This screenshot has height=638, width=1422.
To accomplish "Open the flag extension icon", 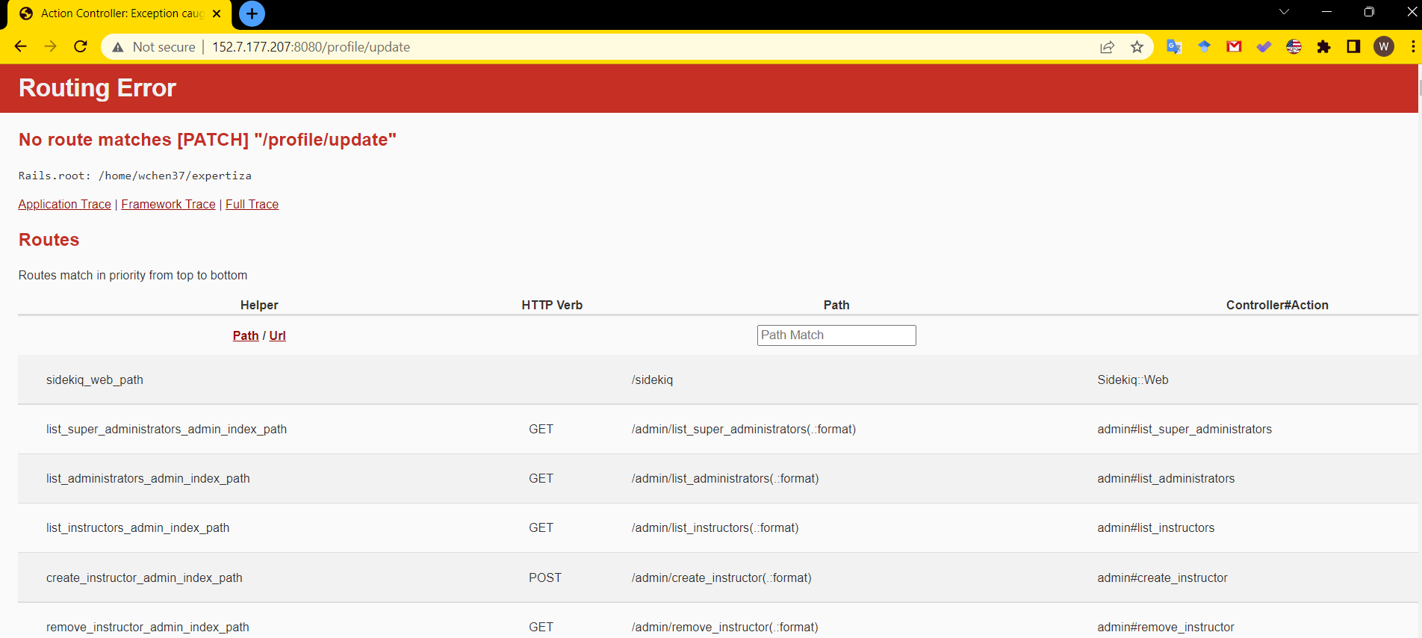I will (x=1294, y=46).
